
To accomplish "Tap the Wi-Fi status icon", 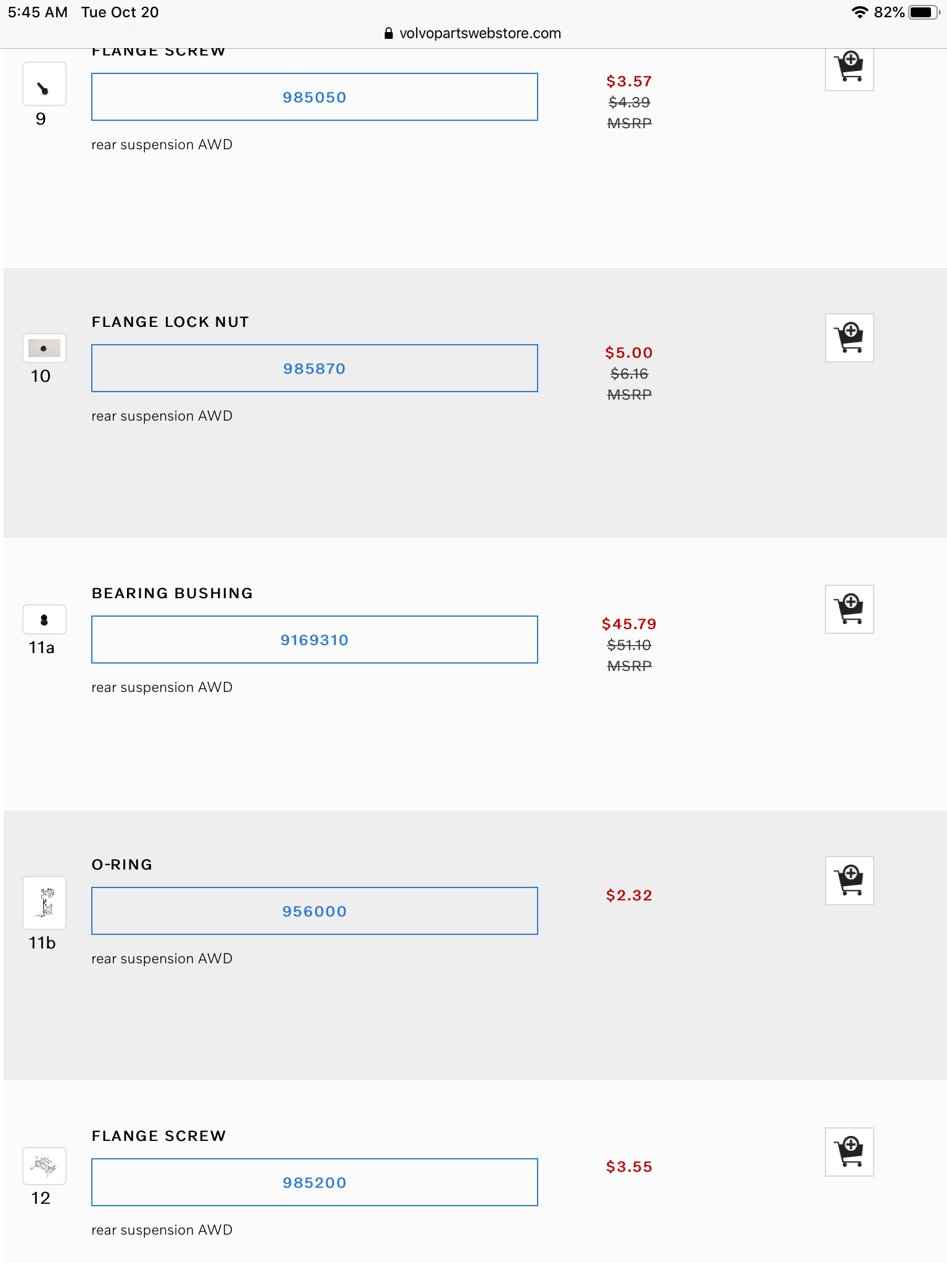I will tap(859, 12).
